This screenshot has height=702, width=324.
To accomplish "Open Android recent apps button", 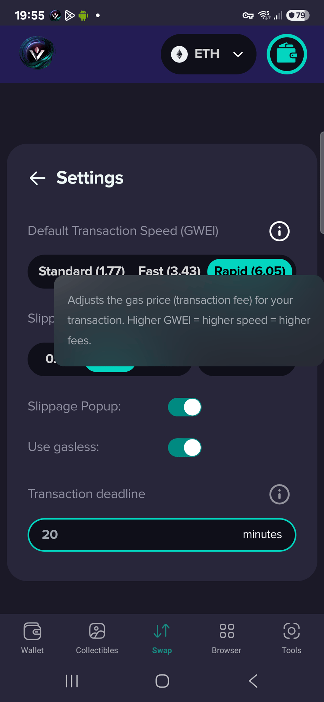I will 72,681.
